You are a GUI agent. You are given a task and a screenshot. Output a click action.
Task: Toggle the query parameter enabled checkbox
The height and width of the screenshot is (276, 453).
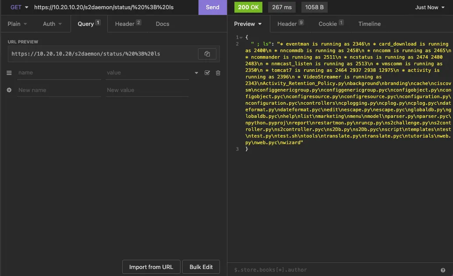207,73
